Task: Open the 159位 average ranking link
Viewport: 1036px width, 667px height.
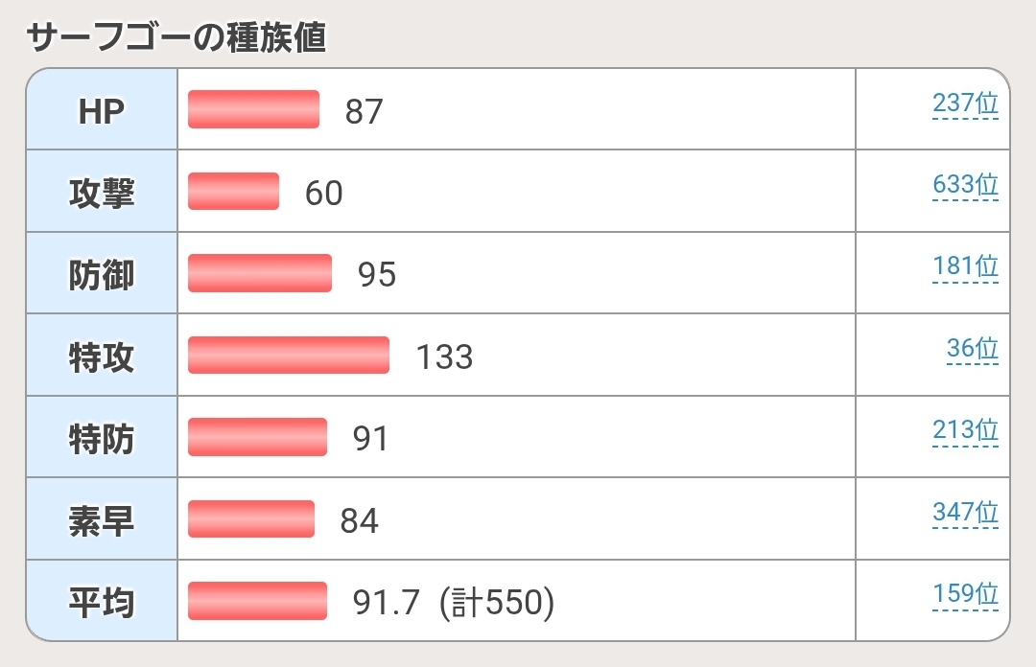Action: (965, 596)
